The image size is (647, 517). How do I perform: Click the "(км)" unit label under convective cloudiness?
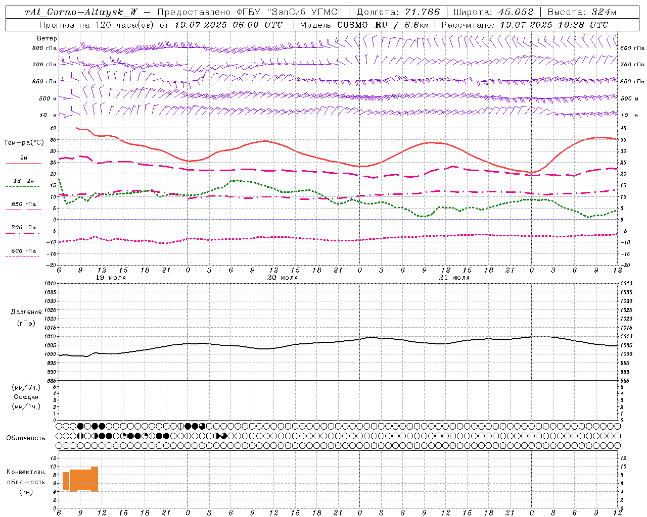[x=26, y=492]
